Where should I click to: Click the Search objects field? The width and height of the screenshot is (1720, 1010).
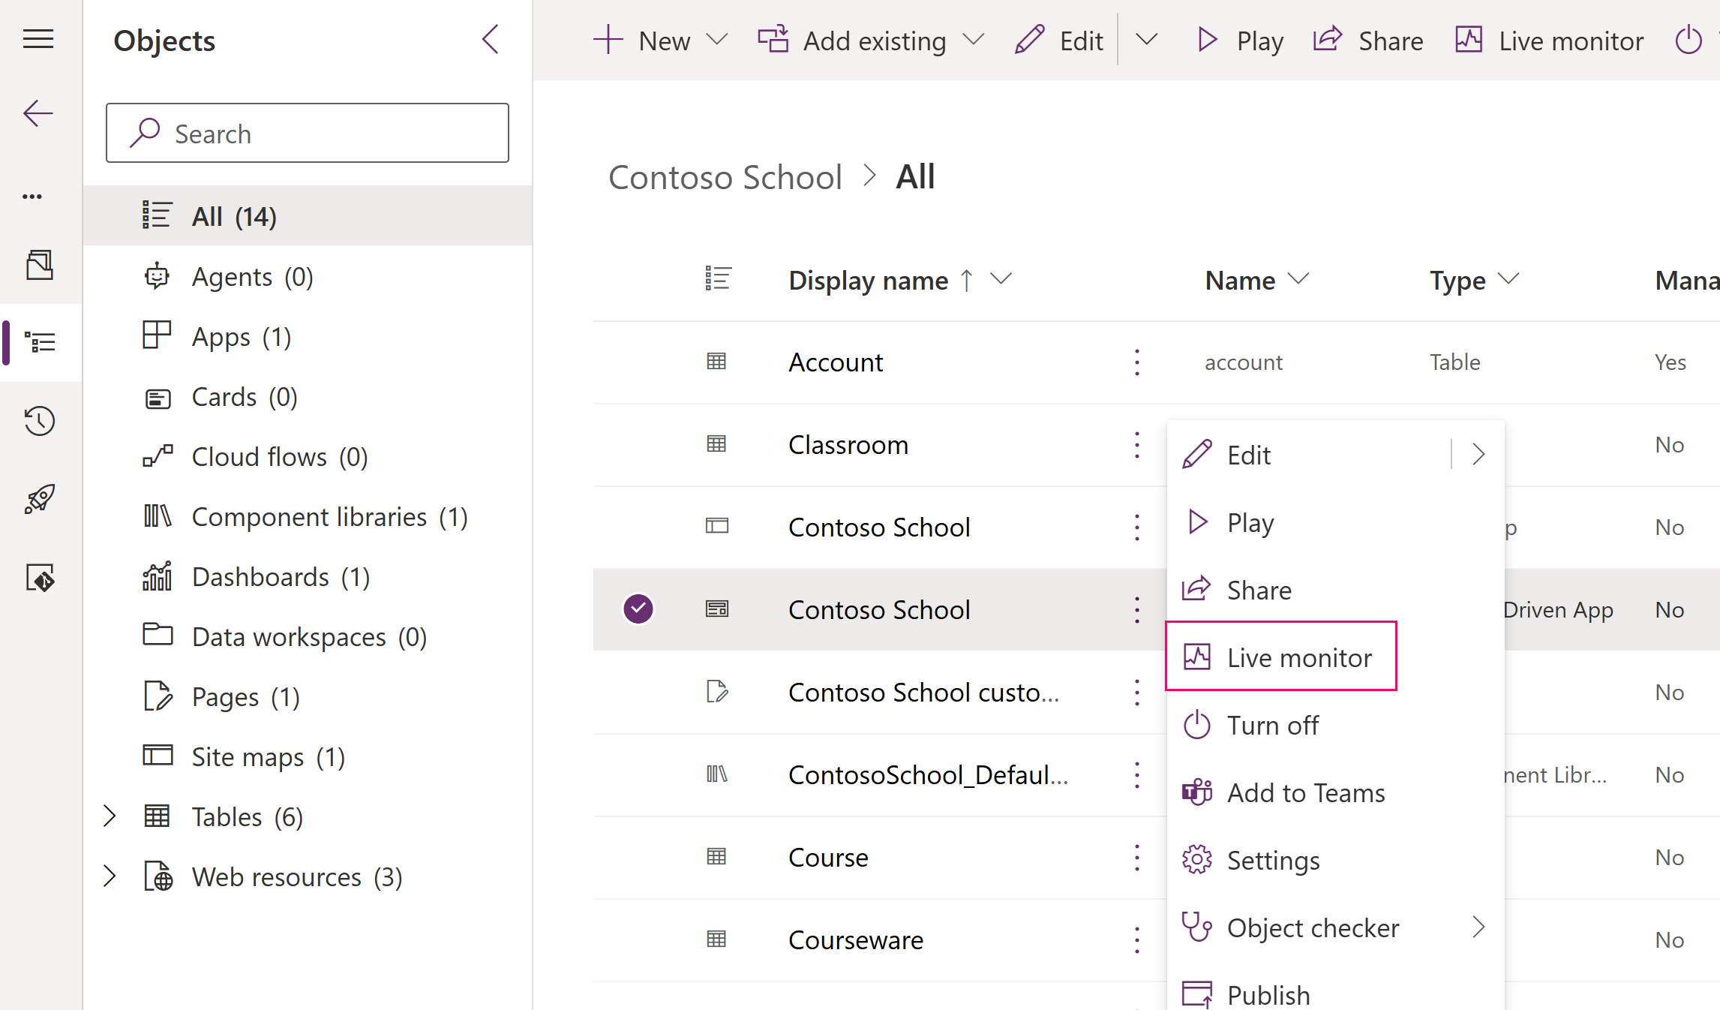308,133
